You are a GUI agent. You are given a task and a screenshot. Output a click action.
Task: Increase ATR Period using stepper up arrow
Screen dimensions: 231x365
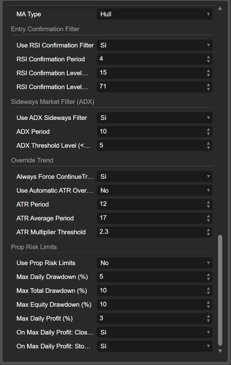point(208,202)
